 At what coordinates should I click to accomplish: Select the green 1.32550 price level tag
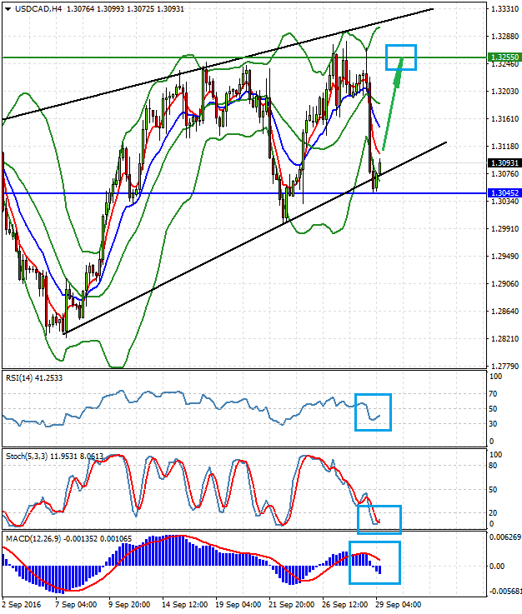tap(502, 58)
